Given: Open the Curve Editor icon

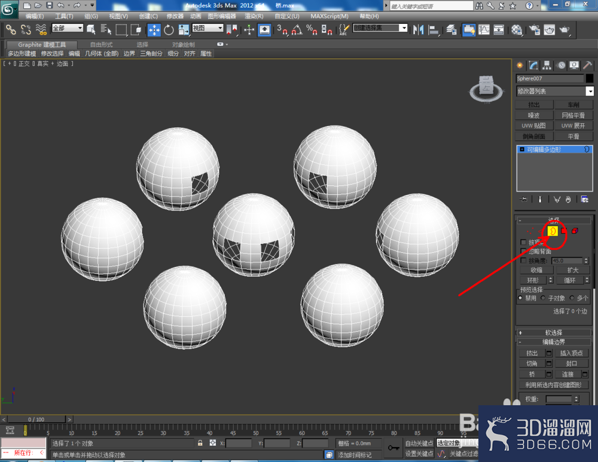Looking at the screenshot, I should click(x=484, y=30).
